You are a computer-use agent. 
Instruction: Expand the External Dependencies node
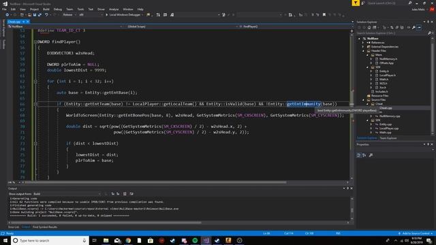(x=363, y=47)
